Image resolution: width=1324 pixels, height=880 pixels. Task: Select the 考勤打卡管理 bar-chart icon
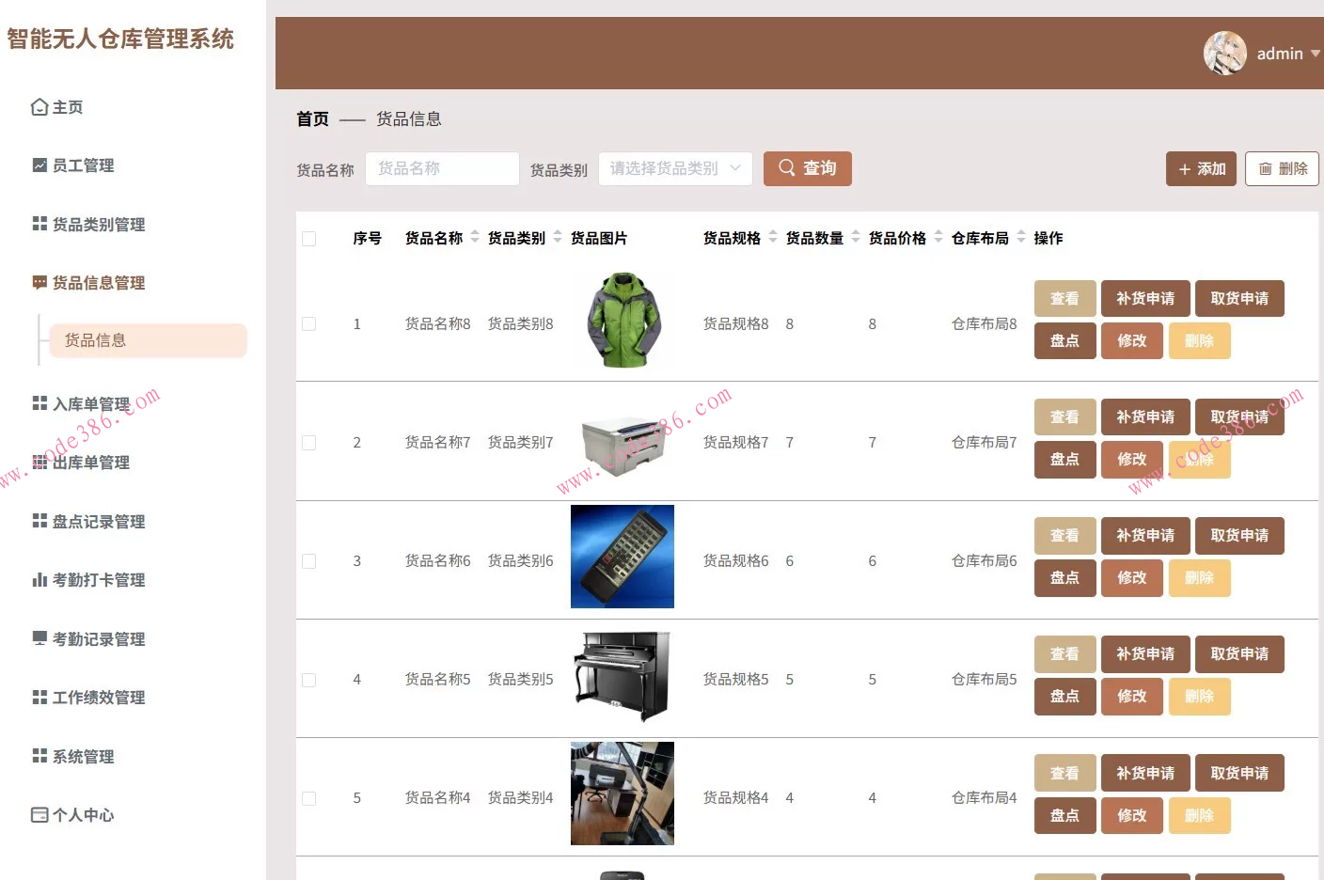coord(38,579)
